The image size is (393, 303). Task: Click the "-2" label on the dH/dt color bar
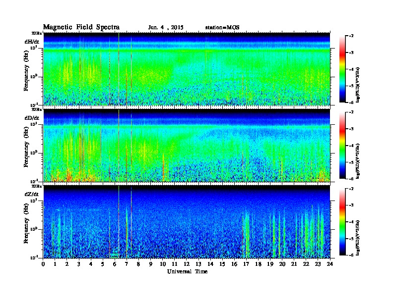[x=351, y=36]
